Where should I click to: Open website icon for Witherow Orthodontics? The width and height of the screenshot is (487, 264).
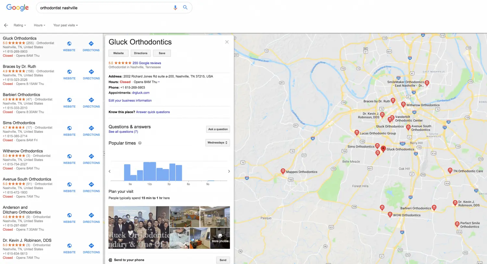pos(69,156)
